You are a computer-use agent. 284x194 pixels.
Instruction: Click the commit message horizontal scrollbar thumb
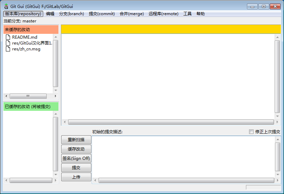(186, 180)
